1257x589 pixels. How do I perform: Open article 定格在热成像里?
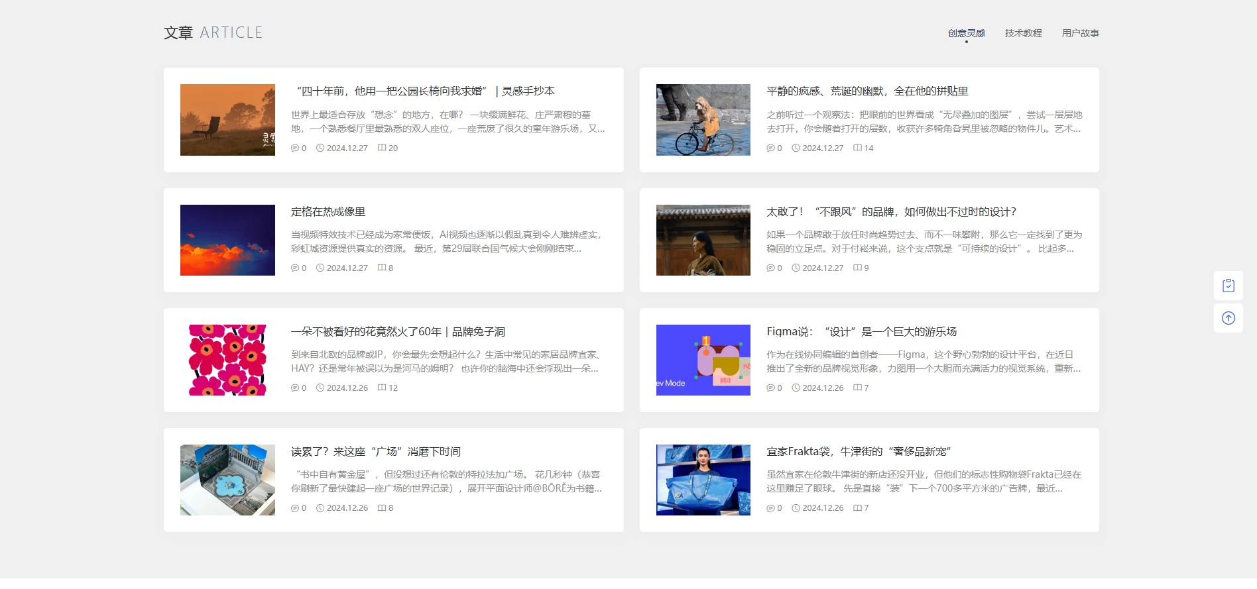(x=328, y=212)
